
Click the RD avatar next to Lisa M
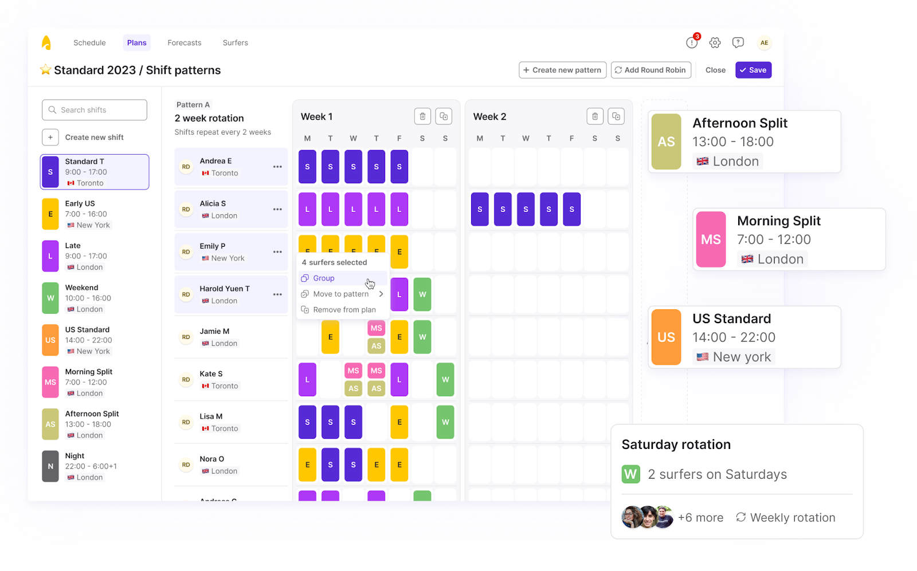186,422
